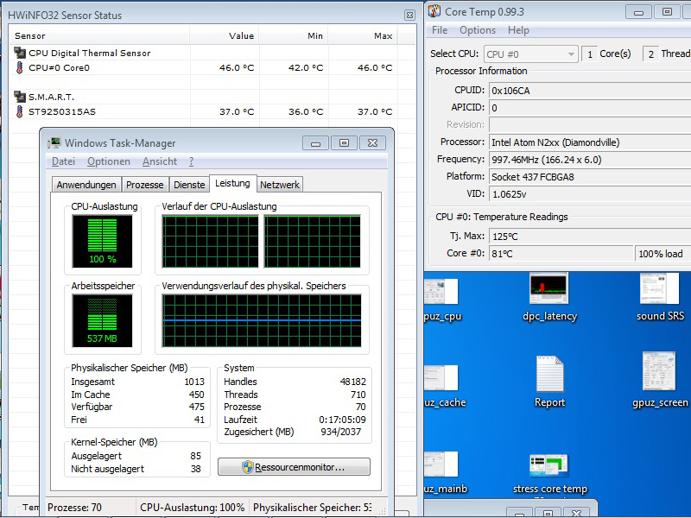The image size is (691, 518).
Task: Select the gpuz_screen desktop icon
Action: 660,380
